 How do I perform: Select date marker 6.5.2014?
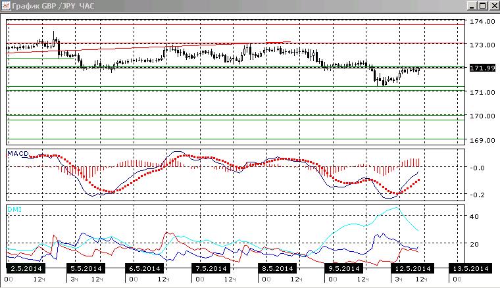pyautogui.click(x=145, y=268)
